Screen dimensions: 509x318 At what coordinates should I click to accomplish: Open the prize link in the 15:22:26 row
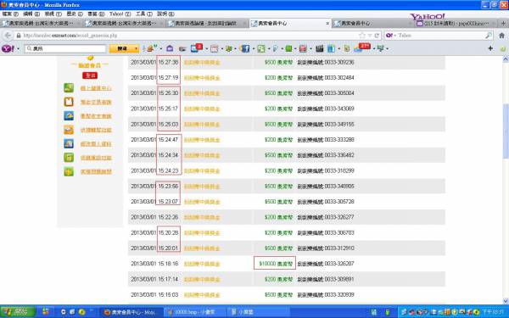[x=202, y=217]
